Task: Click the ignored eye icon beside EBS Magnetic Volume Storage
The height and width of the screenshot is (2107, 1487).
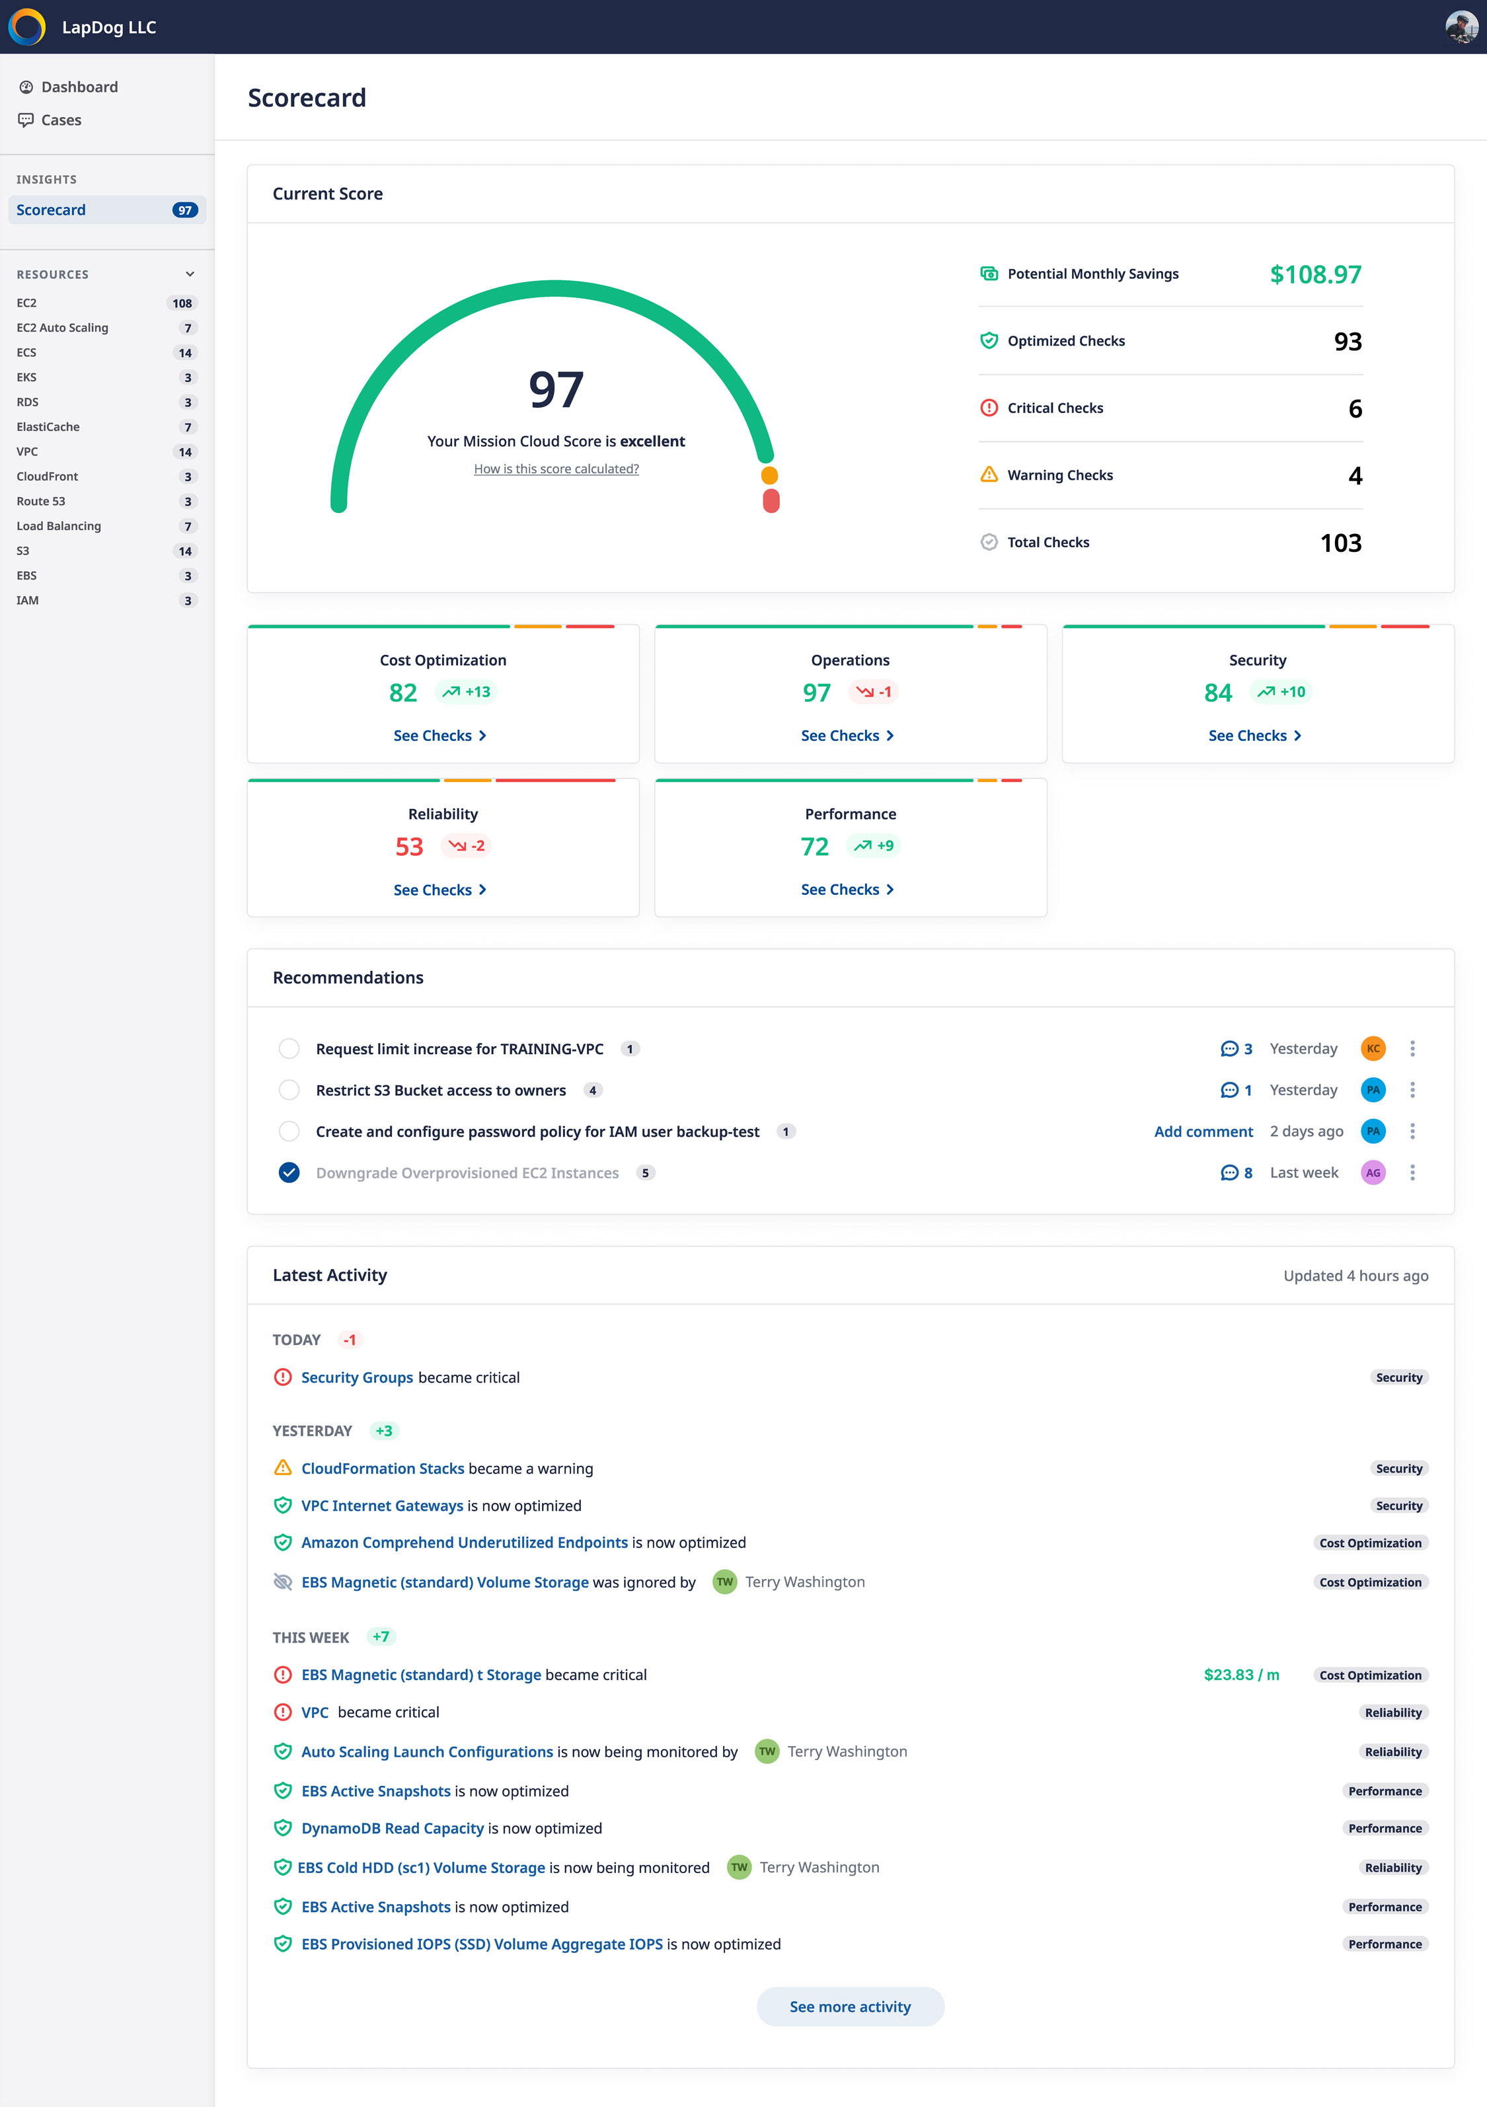Action: tap(283, 1582)
